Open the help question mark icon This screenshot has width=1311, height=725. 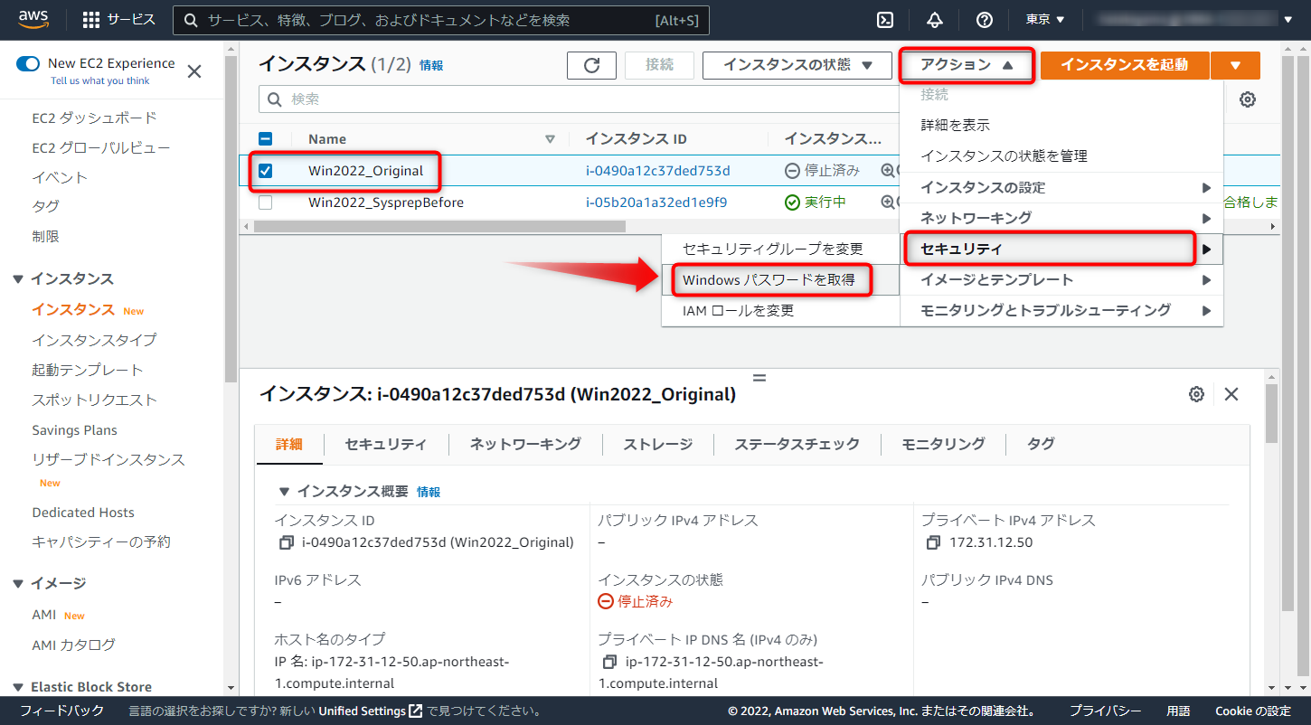click(984, 19)
